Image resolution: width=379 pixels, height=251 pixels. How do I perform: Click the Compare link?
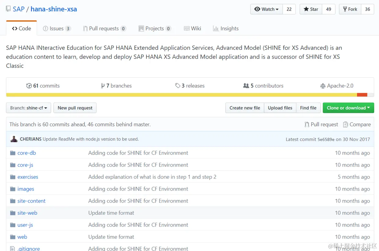coord(357,124)
